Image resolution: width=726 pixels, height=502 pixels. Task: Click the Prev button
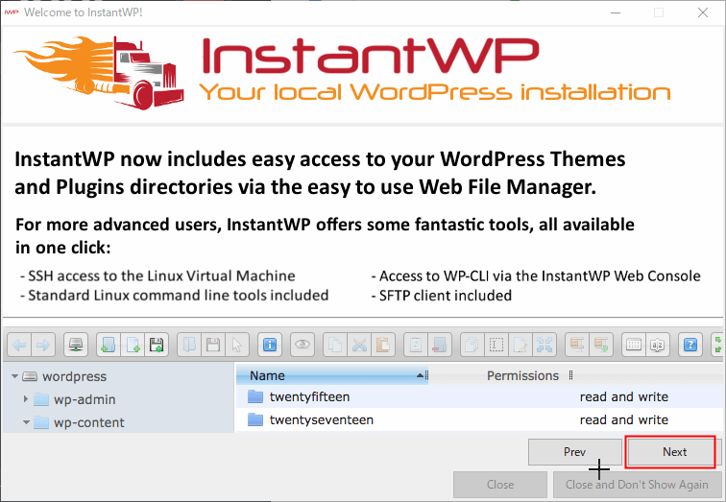(574, 451)
